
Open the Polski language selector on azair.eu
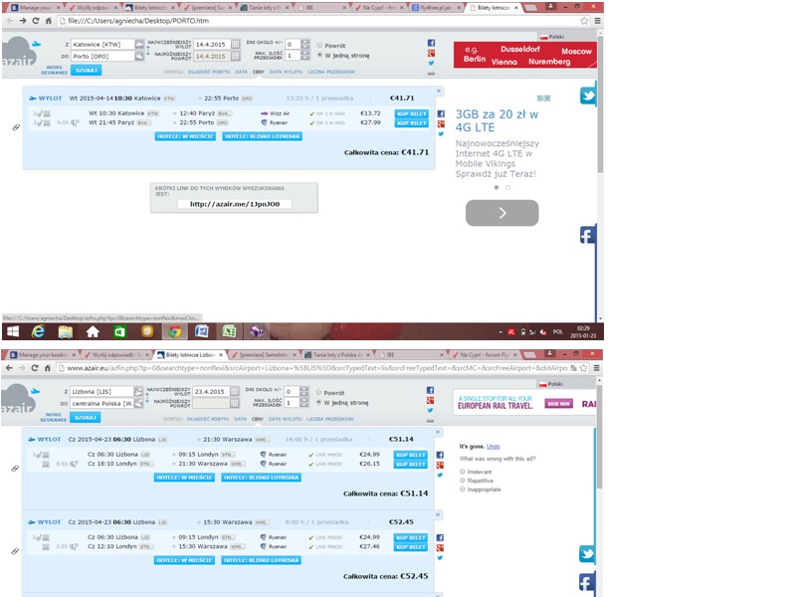[551, 384]
